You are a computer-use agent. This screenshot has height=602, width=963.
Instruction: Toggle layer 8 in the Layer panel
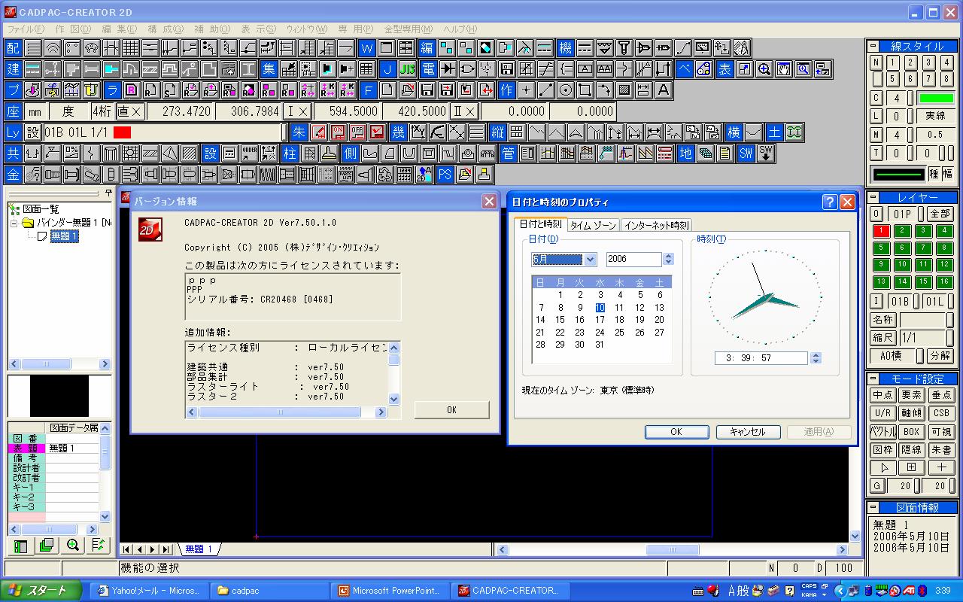944,248
